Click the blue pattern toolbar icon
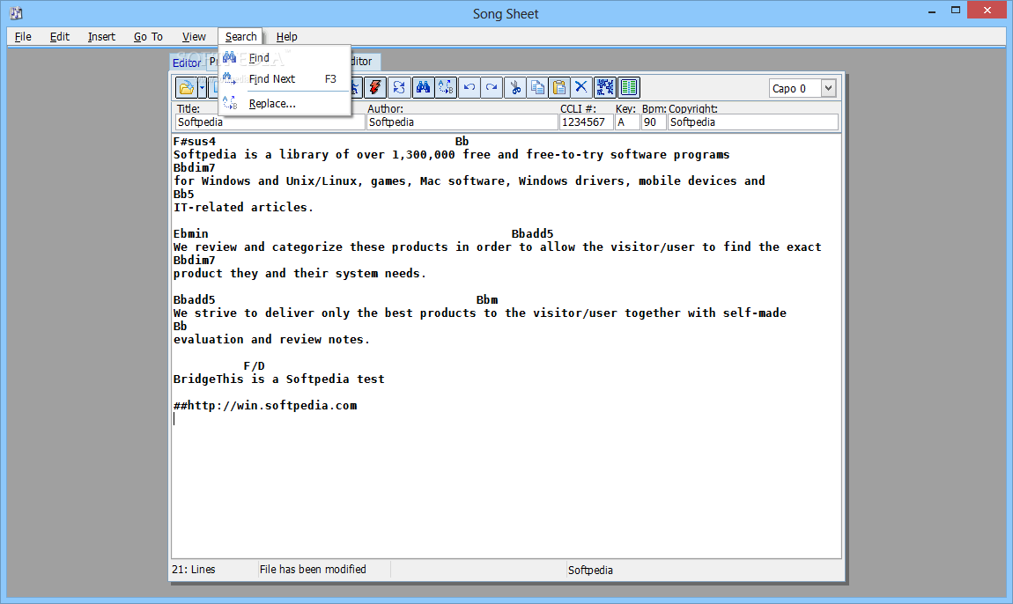The image size is (1013, 604). [x=605, y=87]
